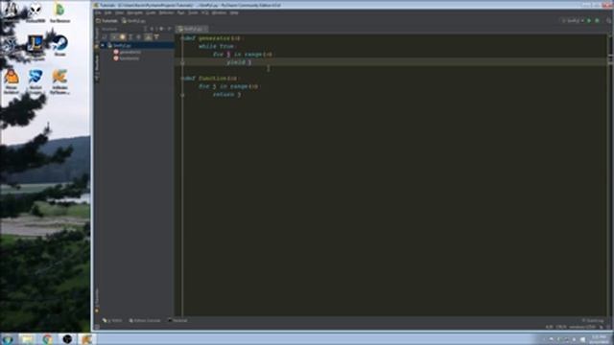Fold the generator function in gutter
Image resolution: width=614 pixels, height=345 pixels.
[182, 38]
